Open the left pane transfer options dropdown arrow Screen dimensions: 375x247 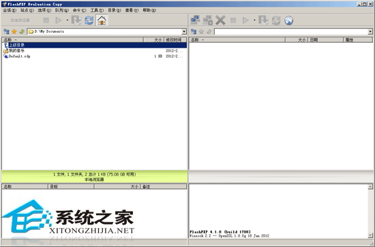tap(67, 20)
